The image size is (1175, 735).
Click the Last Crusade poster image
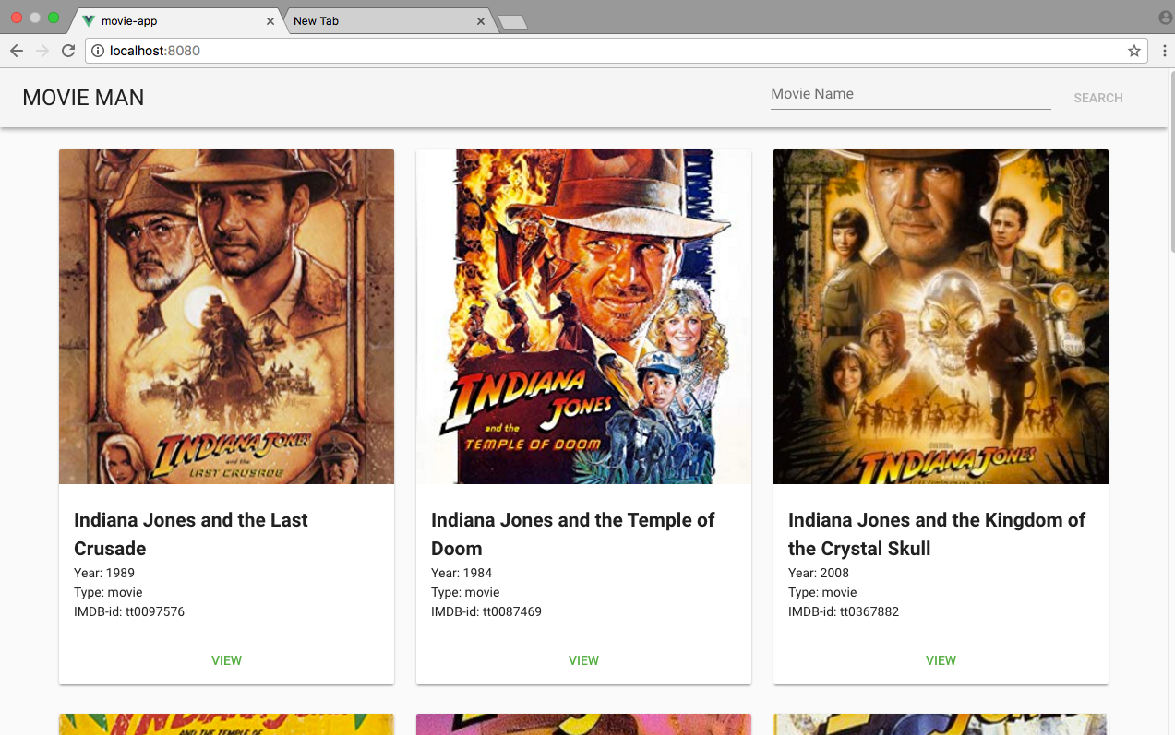[226, 316]
